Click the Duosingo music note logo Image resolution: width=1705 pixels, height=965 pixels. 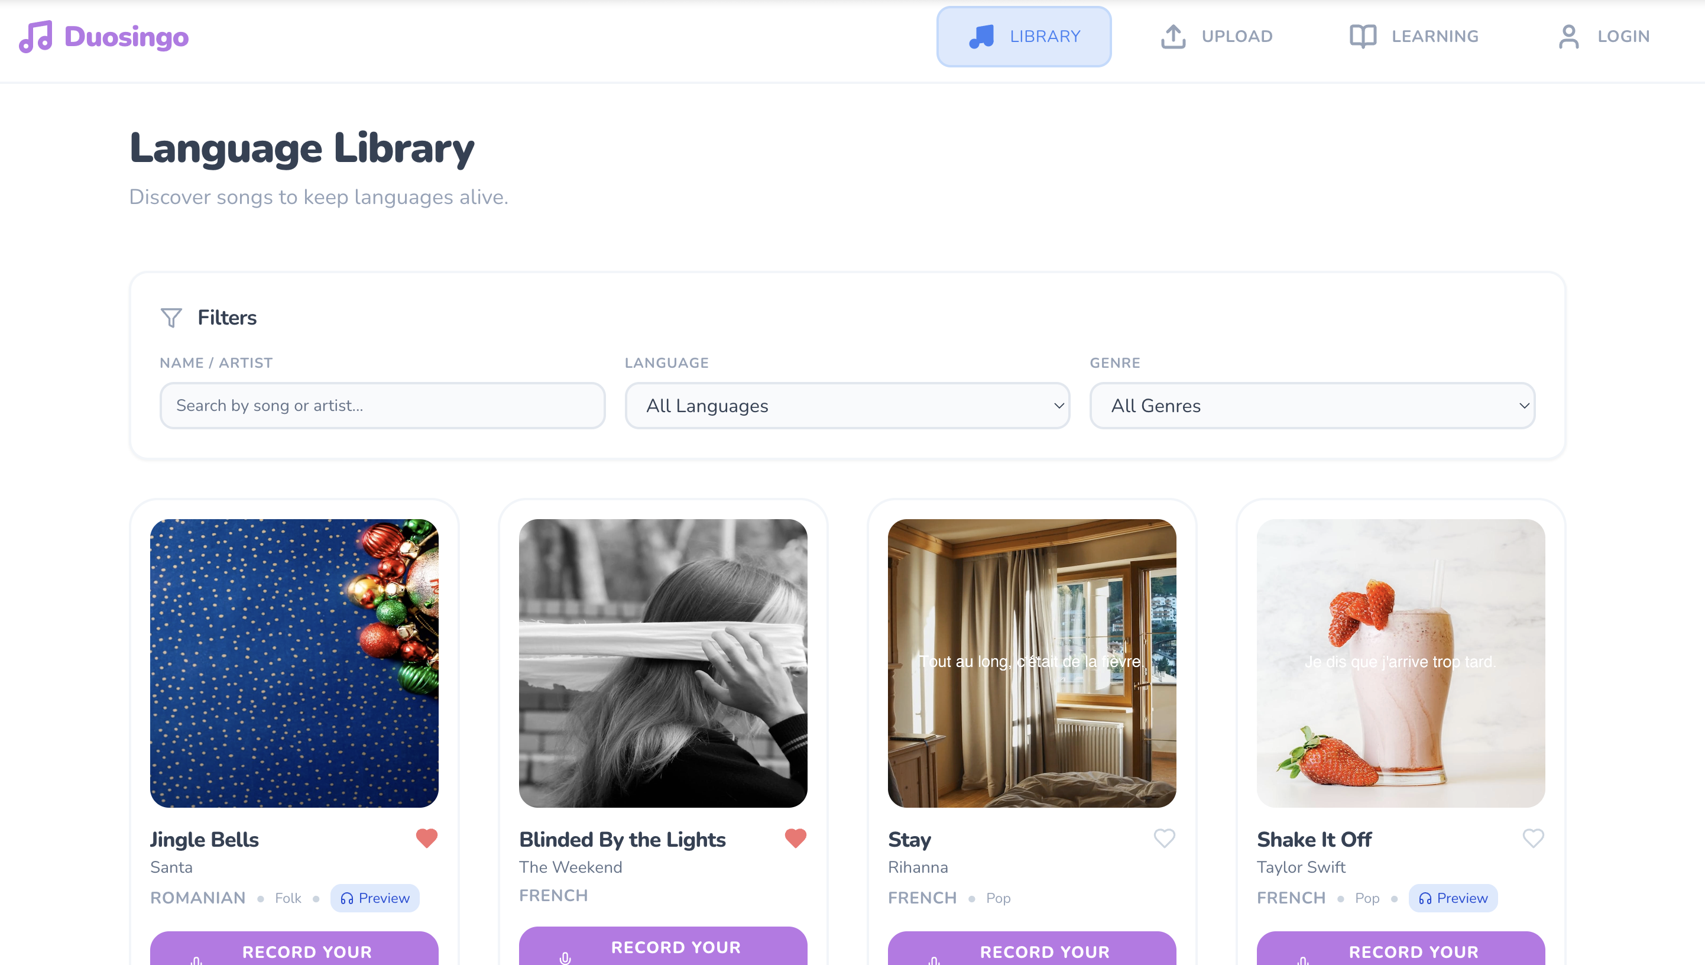(36, 37)
